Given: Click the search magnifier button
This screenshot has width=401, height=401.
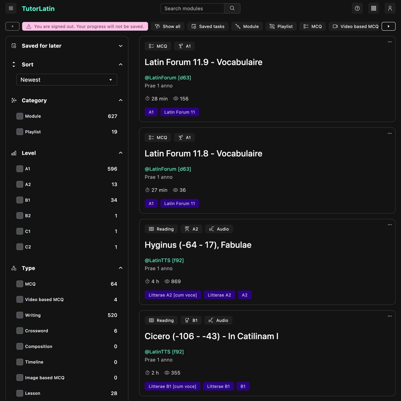Looking at the screenshot, I should pos(232,8).
